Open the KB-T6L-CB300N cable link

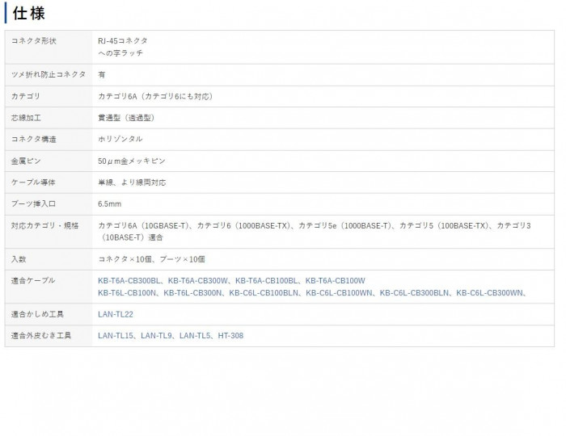click(192, 293)
